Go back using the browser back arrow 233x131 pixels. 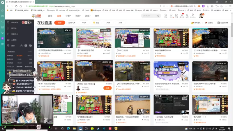8,6
